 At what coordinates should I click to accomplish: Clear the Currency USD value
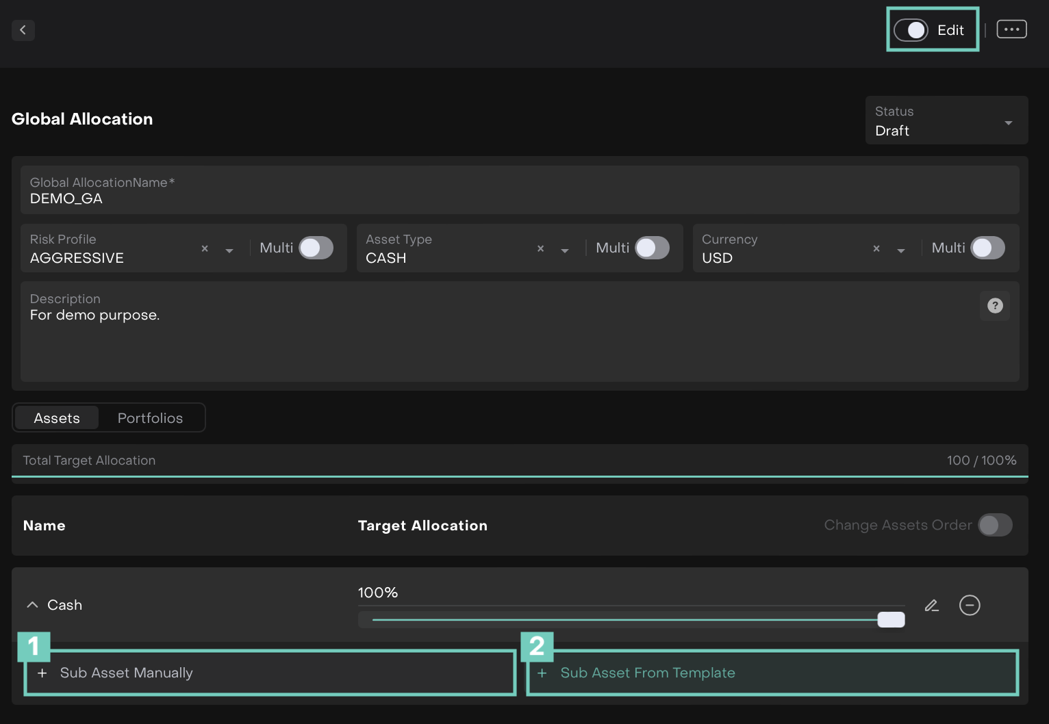tap(876, 249)
